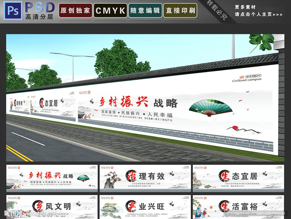This screenshot has width=291, height=219.
Task: Click the red sun mountain graphic
Action: pos(244,130)
